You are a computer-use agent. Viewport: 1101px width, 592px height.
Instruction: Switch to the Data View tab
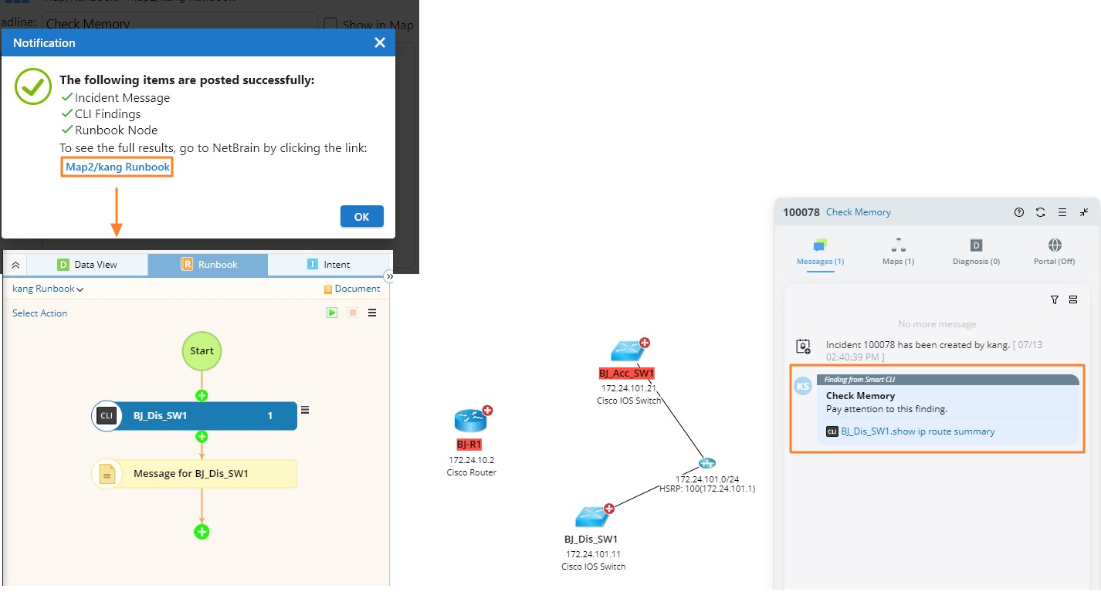87,265
